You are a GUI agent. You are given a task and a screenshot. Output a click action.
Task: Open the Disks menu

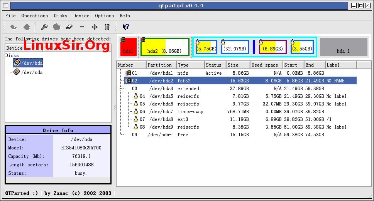[61, 16]
